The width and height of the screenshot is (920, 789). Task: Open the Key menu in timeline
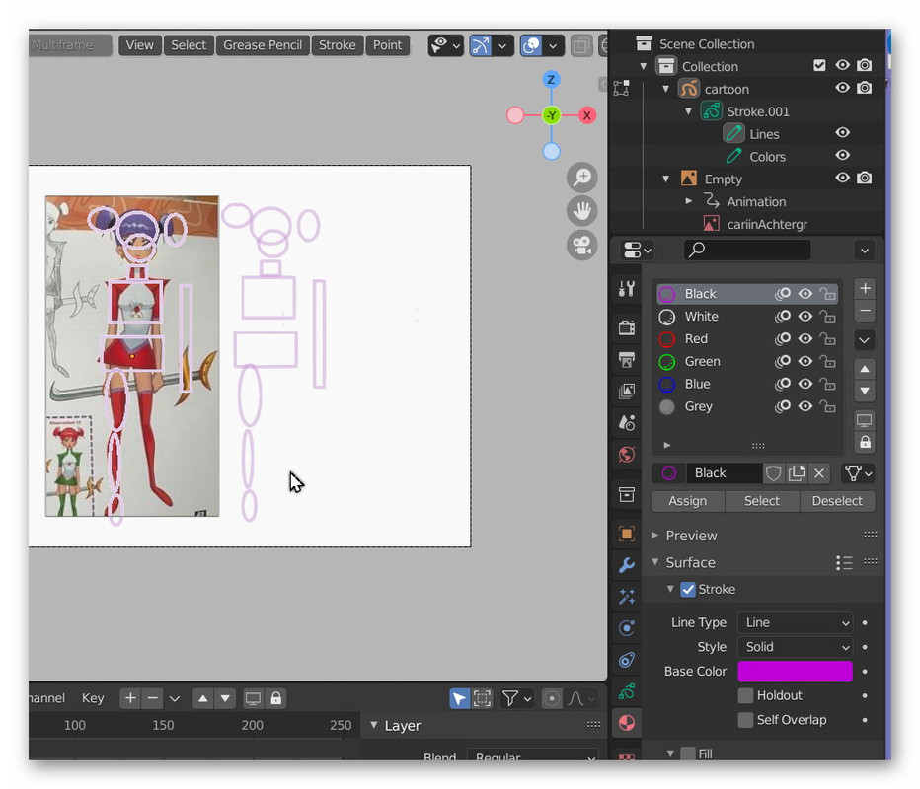click(x=93, y=698)
